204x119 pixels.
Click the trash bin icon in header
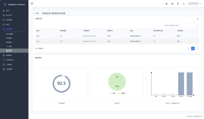[167, 4]
